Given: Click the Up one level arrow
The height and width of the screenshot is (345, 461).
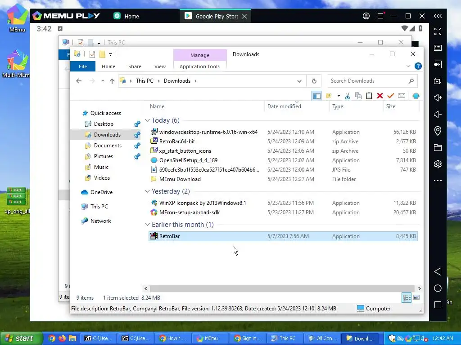Looking at the screenshot, I should pyautogui.click(x=112, y=81).
